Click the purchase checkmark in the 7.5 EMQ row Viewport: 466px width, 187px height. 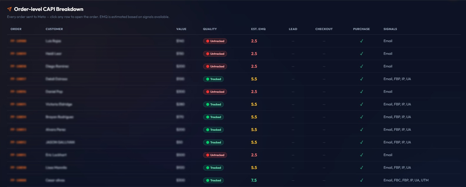coord(361,180)
